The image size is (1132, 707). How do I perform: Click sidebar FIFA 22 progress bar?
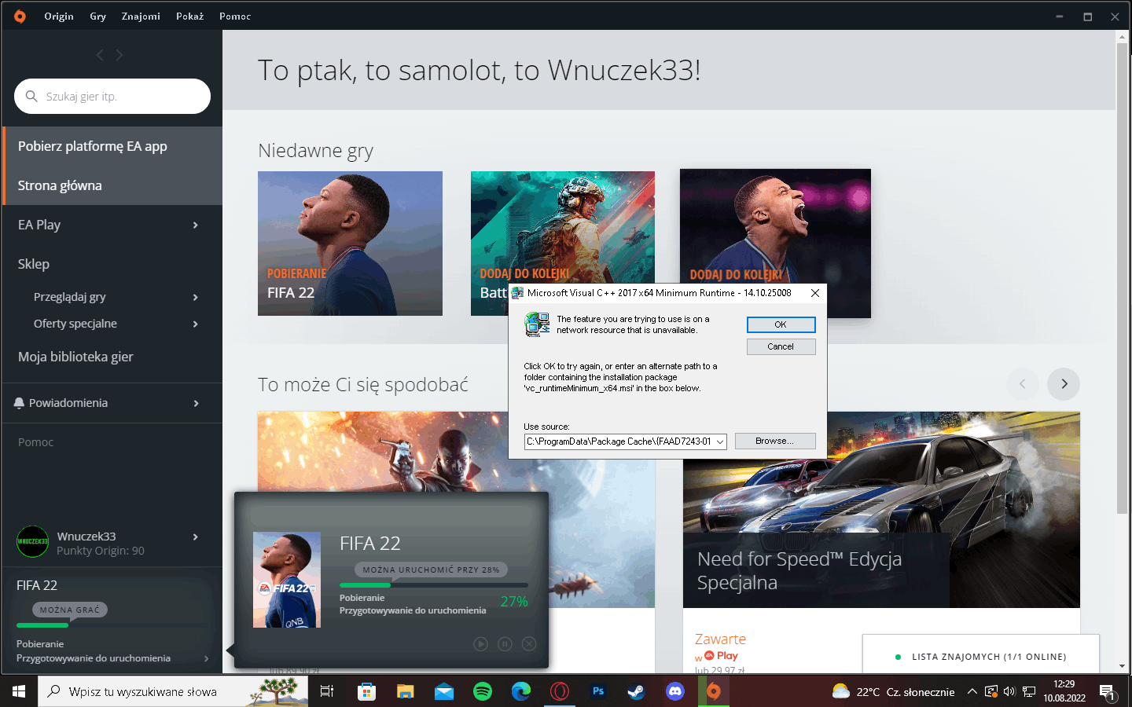tap(111, 625)
